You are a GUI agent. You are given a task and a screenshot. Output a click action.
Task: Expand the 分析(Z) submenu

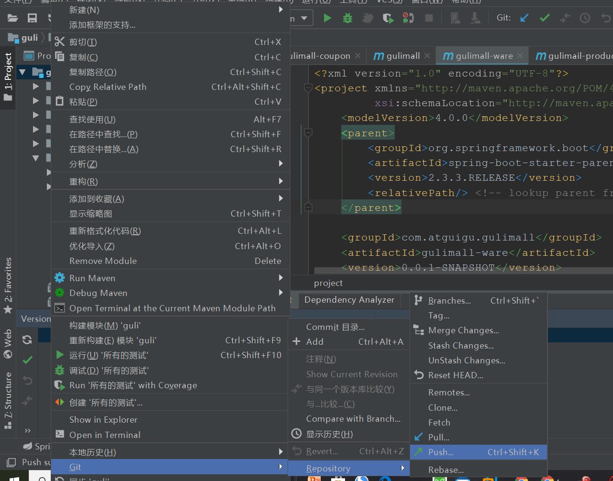170,164
